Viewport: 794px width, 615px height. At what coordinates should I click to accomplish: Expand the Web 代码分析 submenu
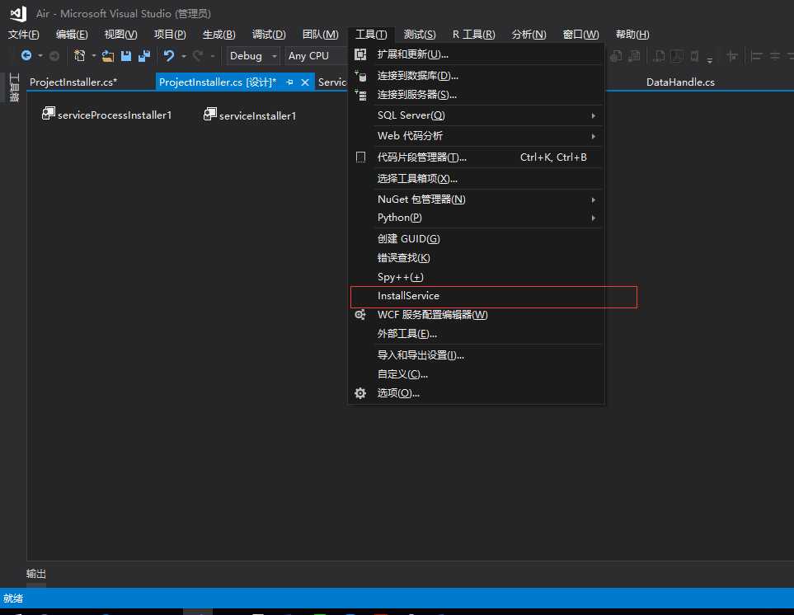pos(593,136)
